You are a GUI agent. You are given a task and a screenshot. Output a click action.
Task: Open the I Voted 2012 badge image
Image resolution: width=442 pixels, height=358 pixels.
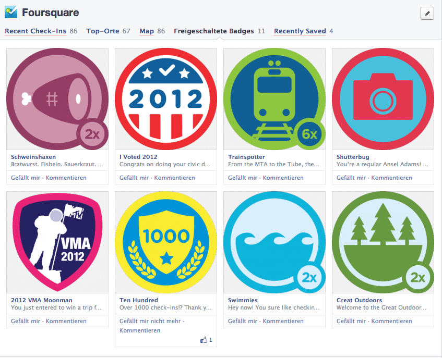coord(166,99)
